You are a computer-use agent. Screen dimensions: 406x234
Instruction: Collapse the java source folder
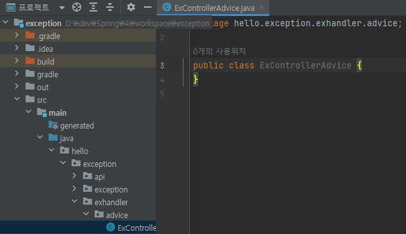tap(40, 137)
